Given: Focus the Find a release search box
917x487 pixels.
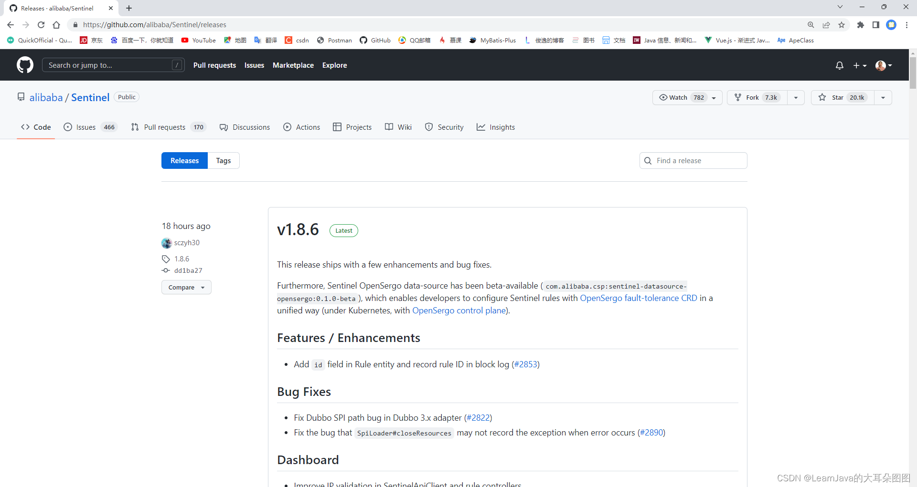Looking at the screenshot, I should 693,160.
